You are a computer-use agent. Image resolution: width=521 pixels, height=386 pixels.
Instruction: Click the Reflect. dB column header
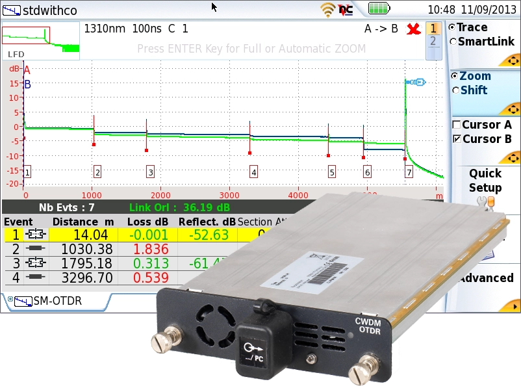coord(207,222)
